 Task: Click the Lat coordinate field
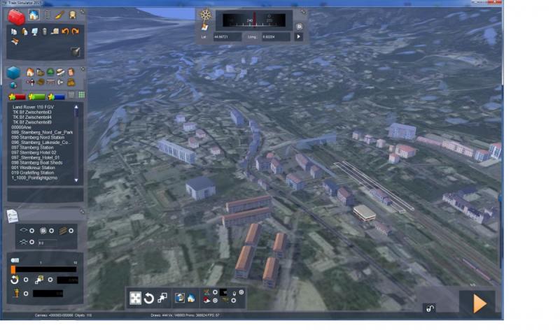click(x=227, y=37)
